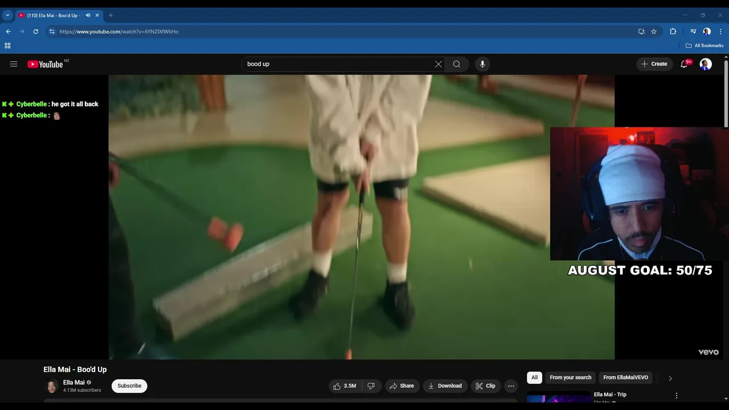Clear the search box with X
Viewport: 729px width, 410px height.
(x=439, y=64)
